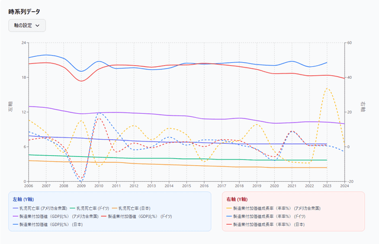
Task: Click the vertical 右軸 axis title
Action: pyautogui.click(x=362, y=107)
